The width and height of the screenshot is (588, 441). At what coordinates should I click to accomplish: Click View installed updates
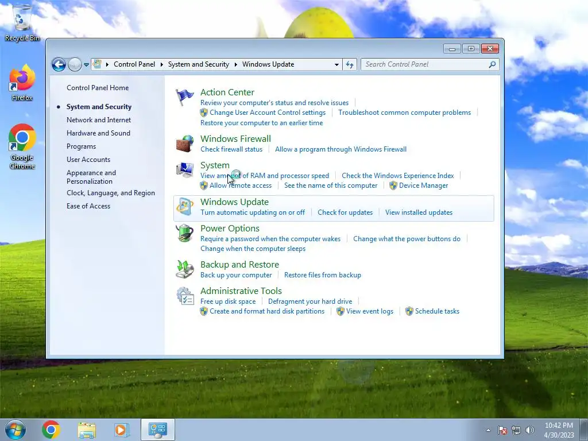click(419, 212)
